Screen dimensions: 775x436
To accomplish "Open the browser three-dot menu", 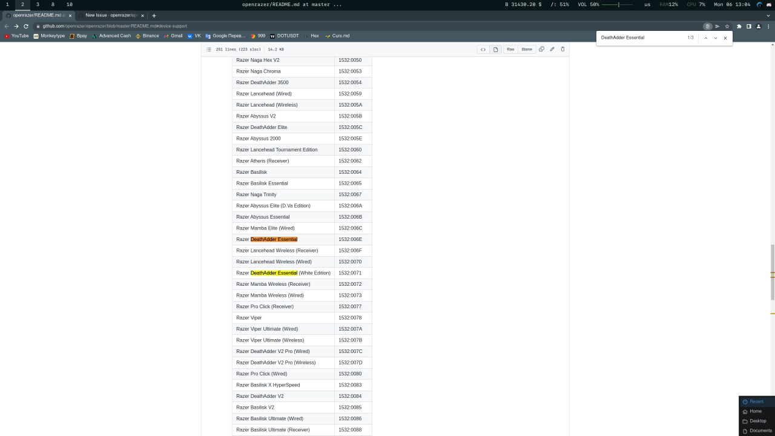I will pyautogui.click(x=768, y=27).
